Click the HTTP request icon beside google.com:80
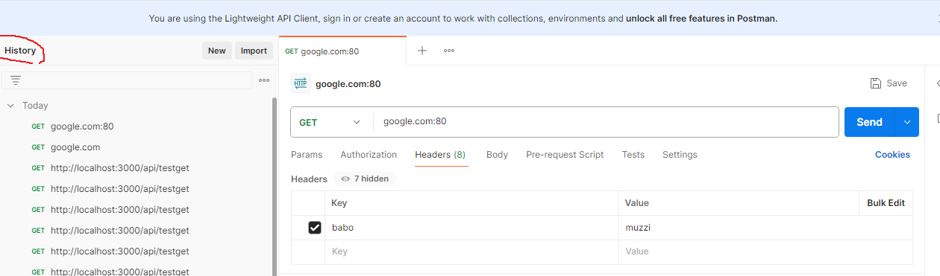This screenshot has height=276, width=940. pyautogui.click(x=301, y=83)
